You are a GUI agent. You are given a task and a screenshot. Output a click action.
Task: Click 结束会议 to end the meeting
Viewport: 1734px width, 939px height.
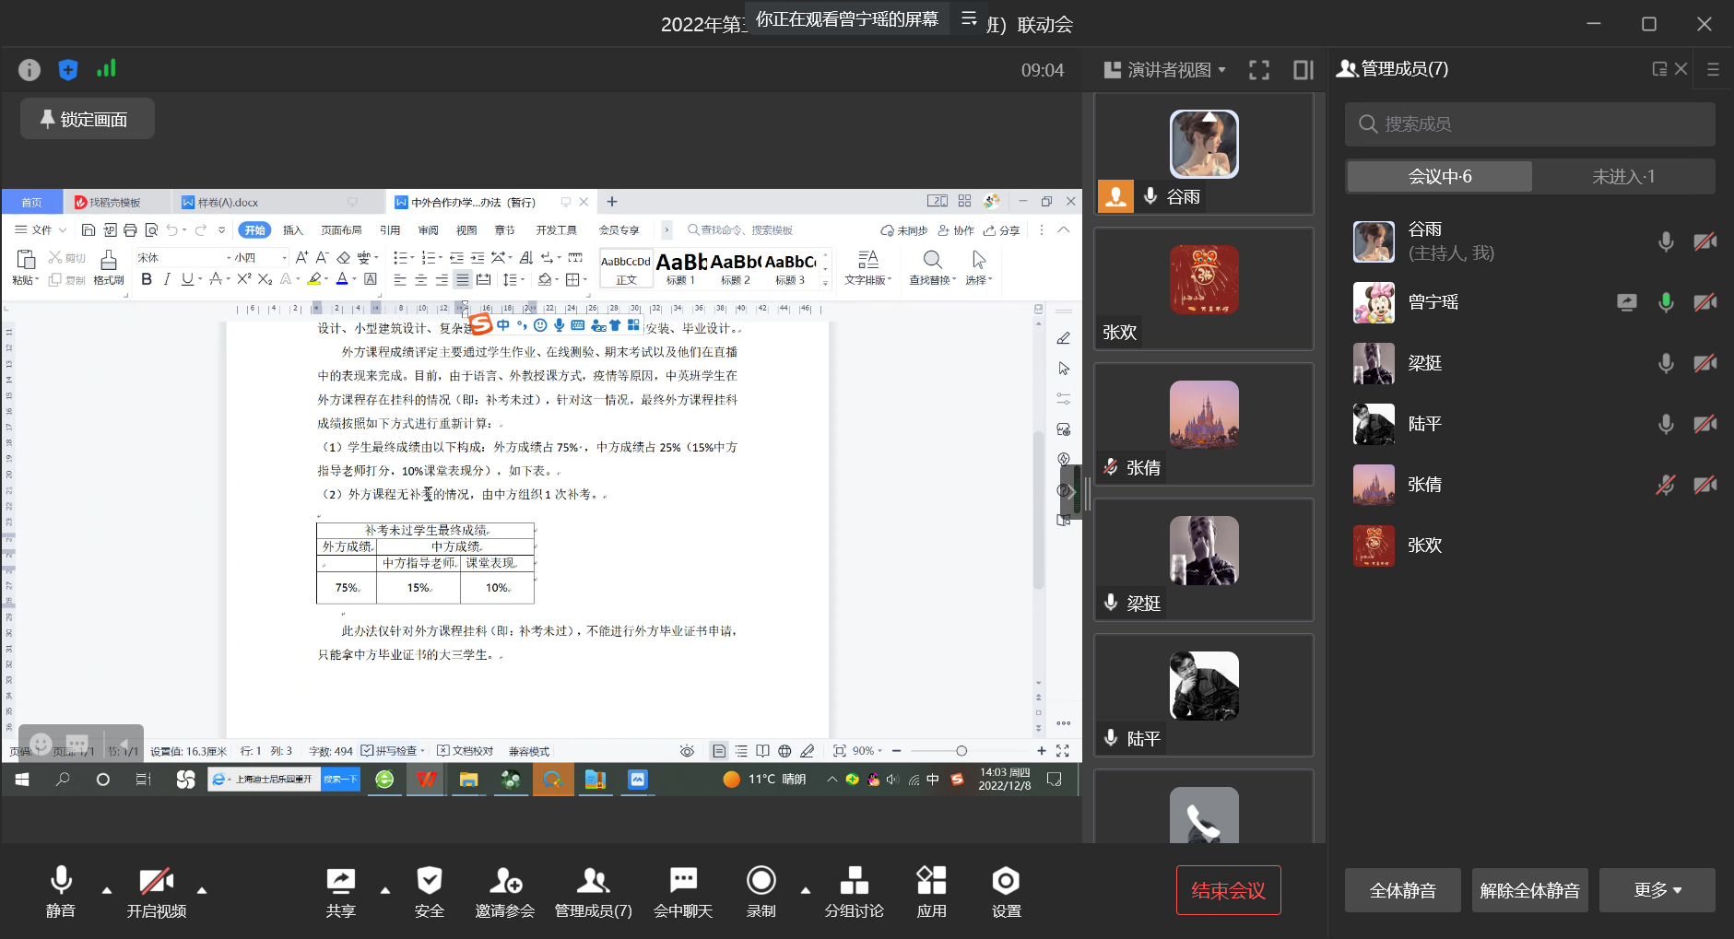point(1228,890)
